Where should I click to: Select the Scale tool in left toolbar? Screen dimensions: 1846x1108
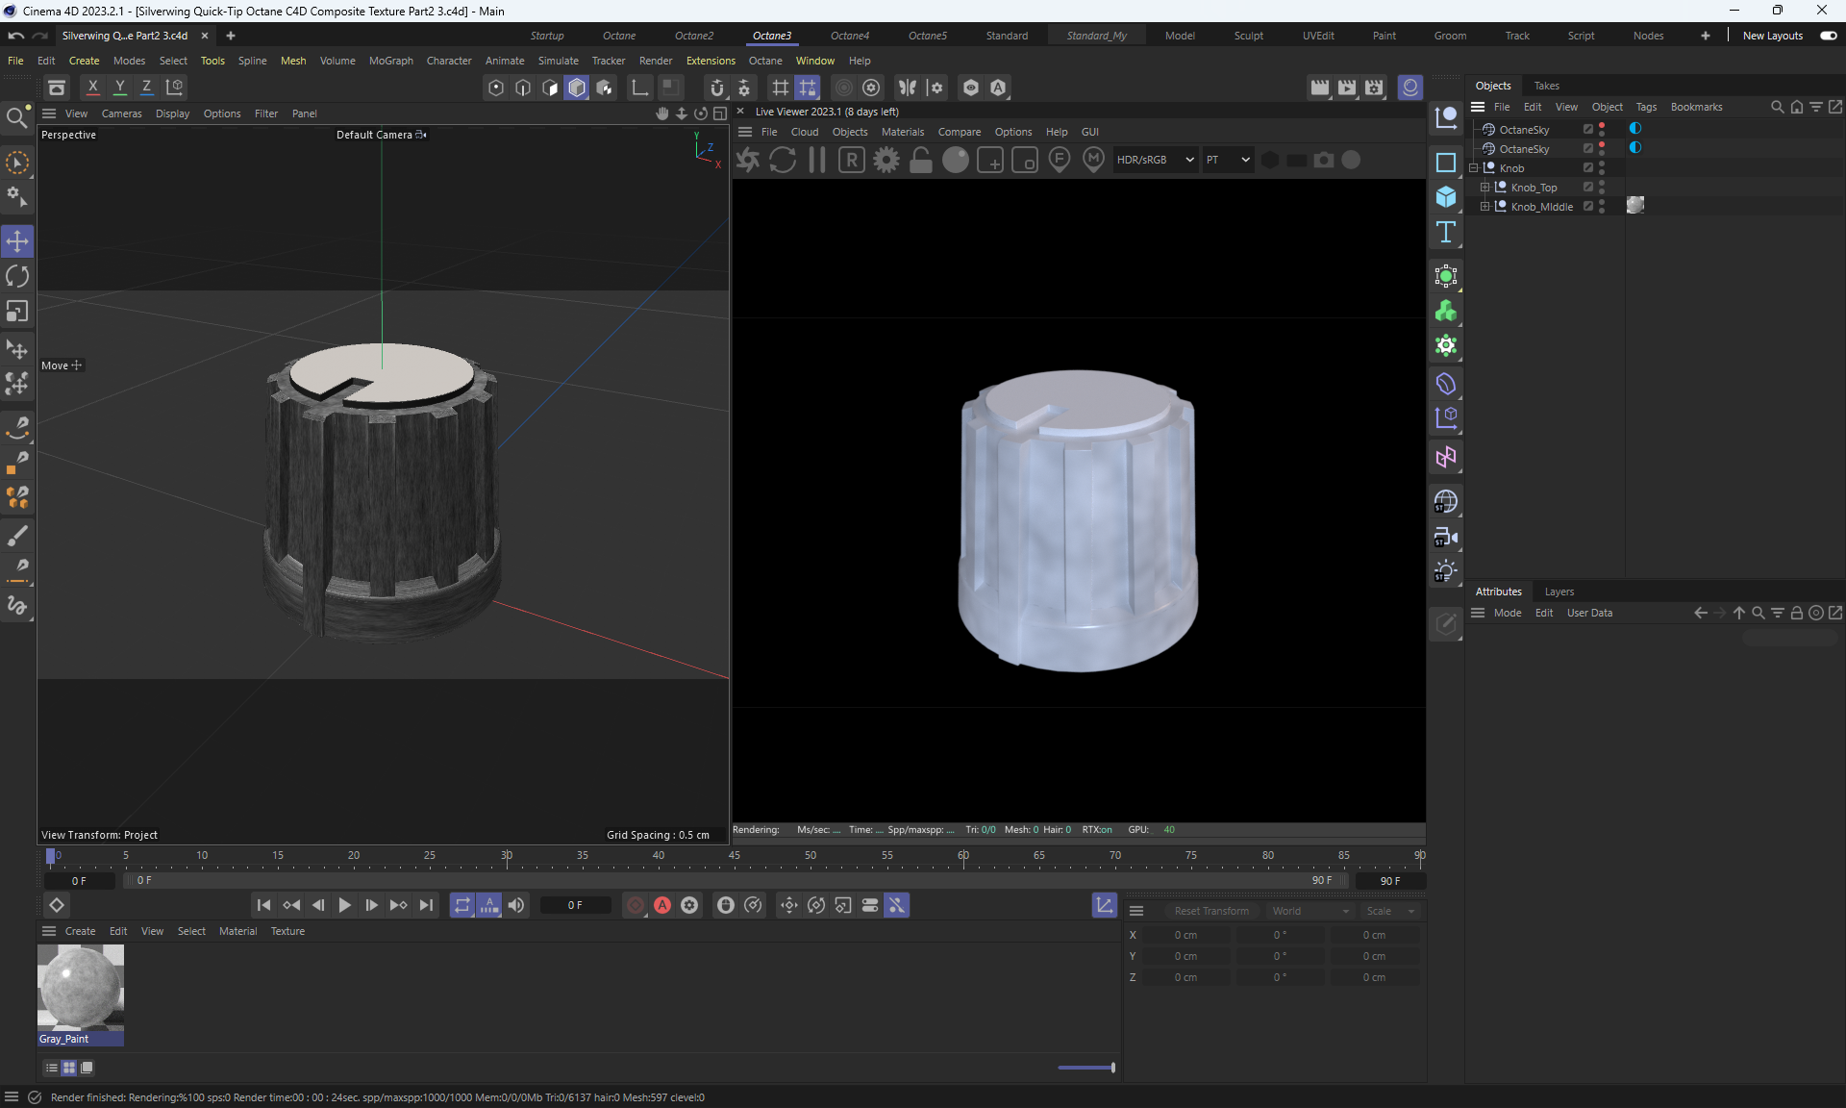pos(17,312)
